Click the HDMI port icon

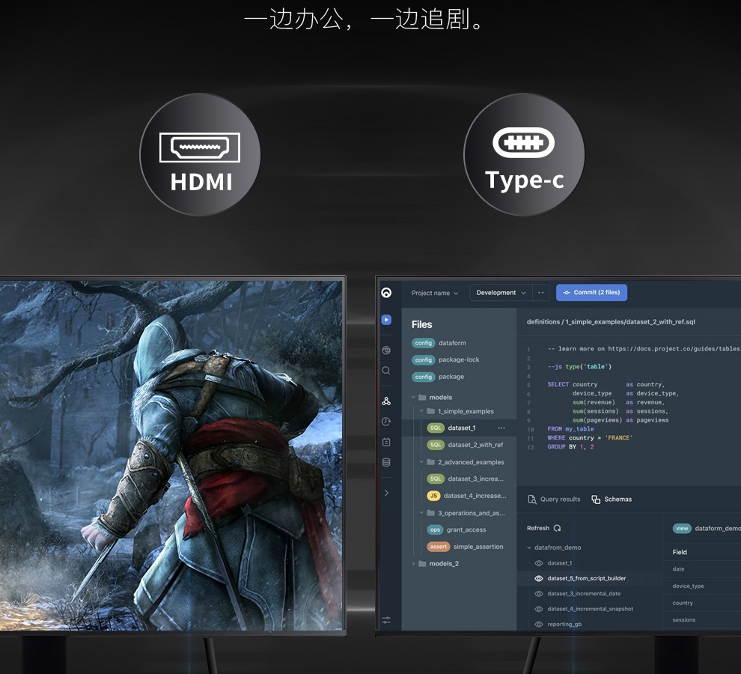[x=200, y=148]
